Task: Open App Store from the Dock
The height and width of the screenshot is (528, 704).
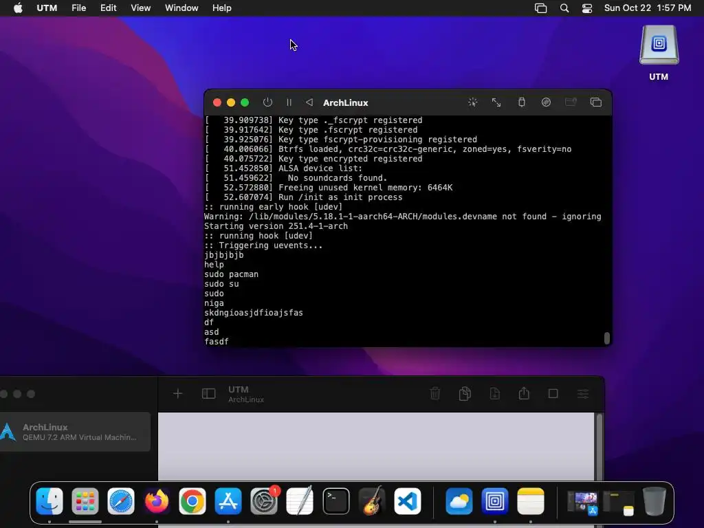Action: tap(228, 501)
